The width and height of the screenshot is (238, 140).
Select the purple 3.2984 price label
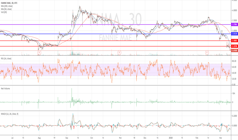[234, 24]
